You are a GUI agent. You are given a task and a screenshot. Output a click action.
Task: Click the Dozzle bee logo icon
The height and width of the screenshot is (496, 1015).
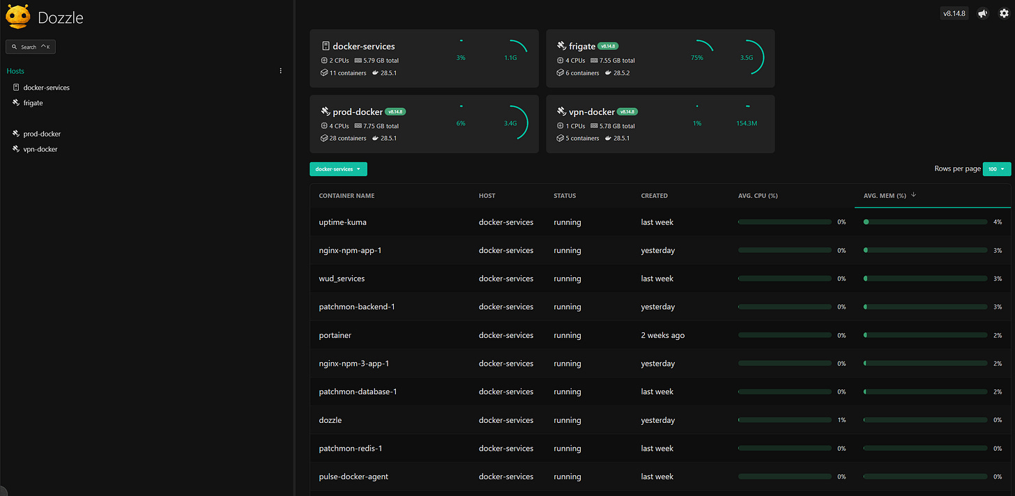pos(17,17)
